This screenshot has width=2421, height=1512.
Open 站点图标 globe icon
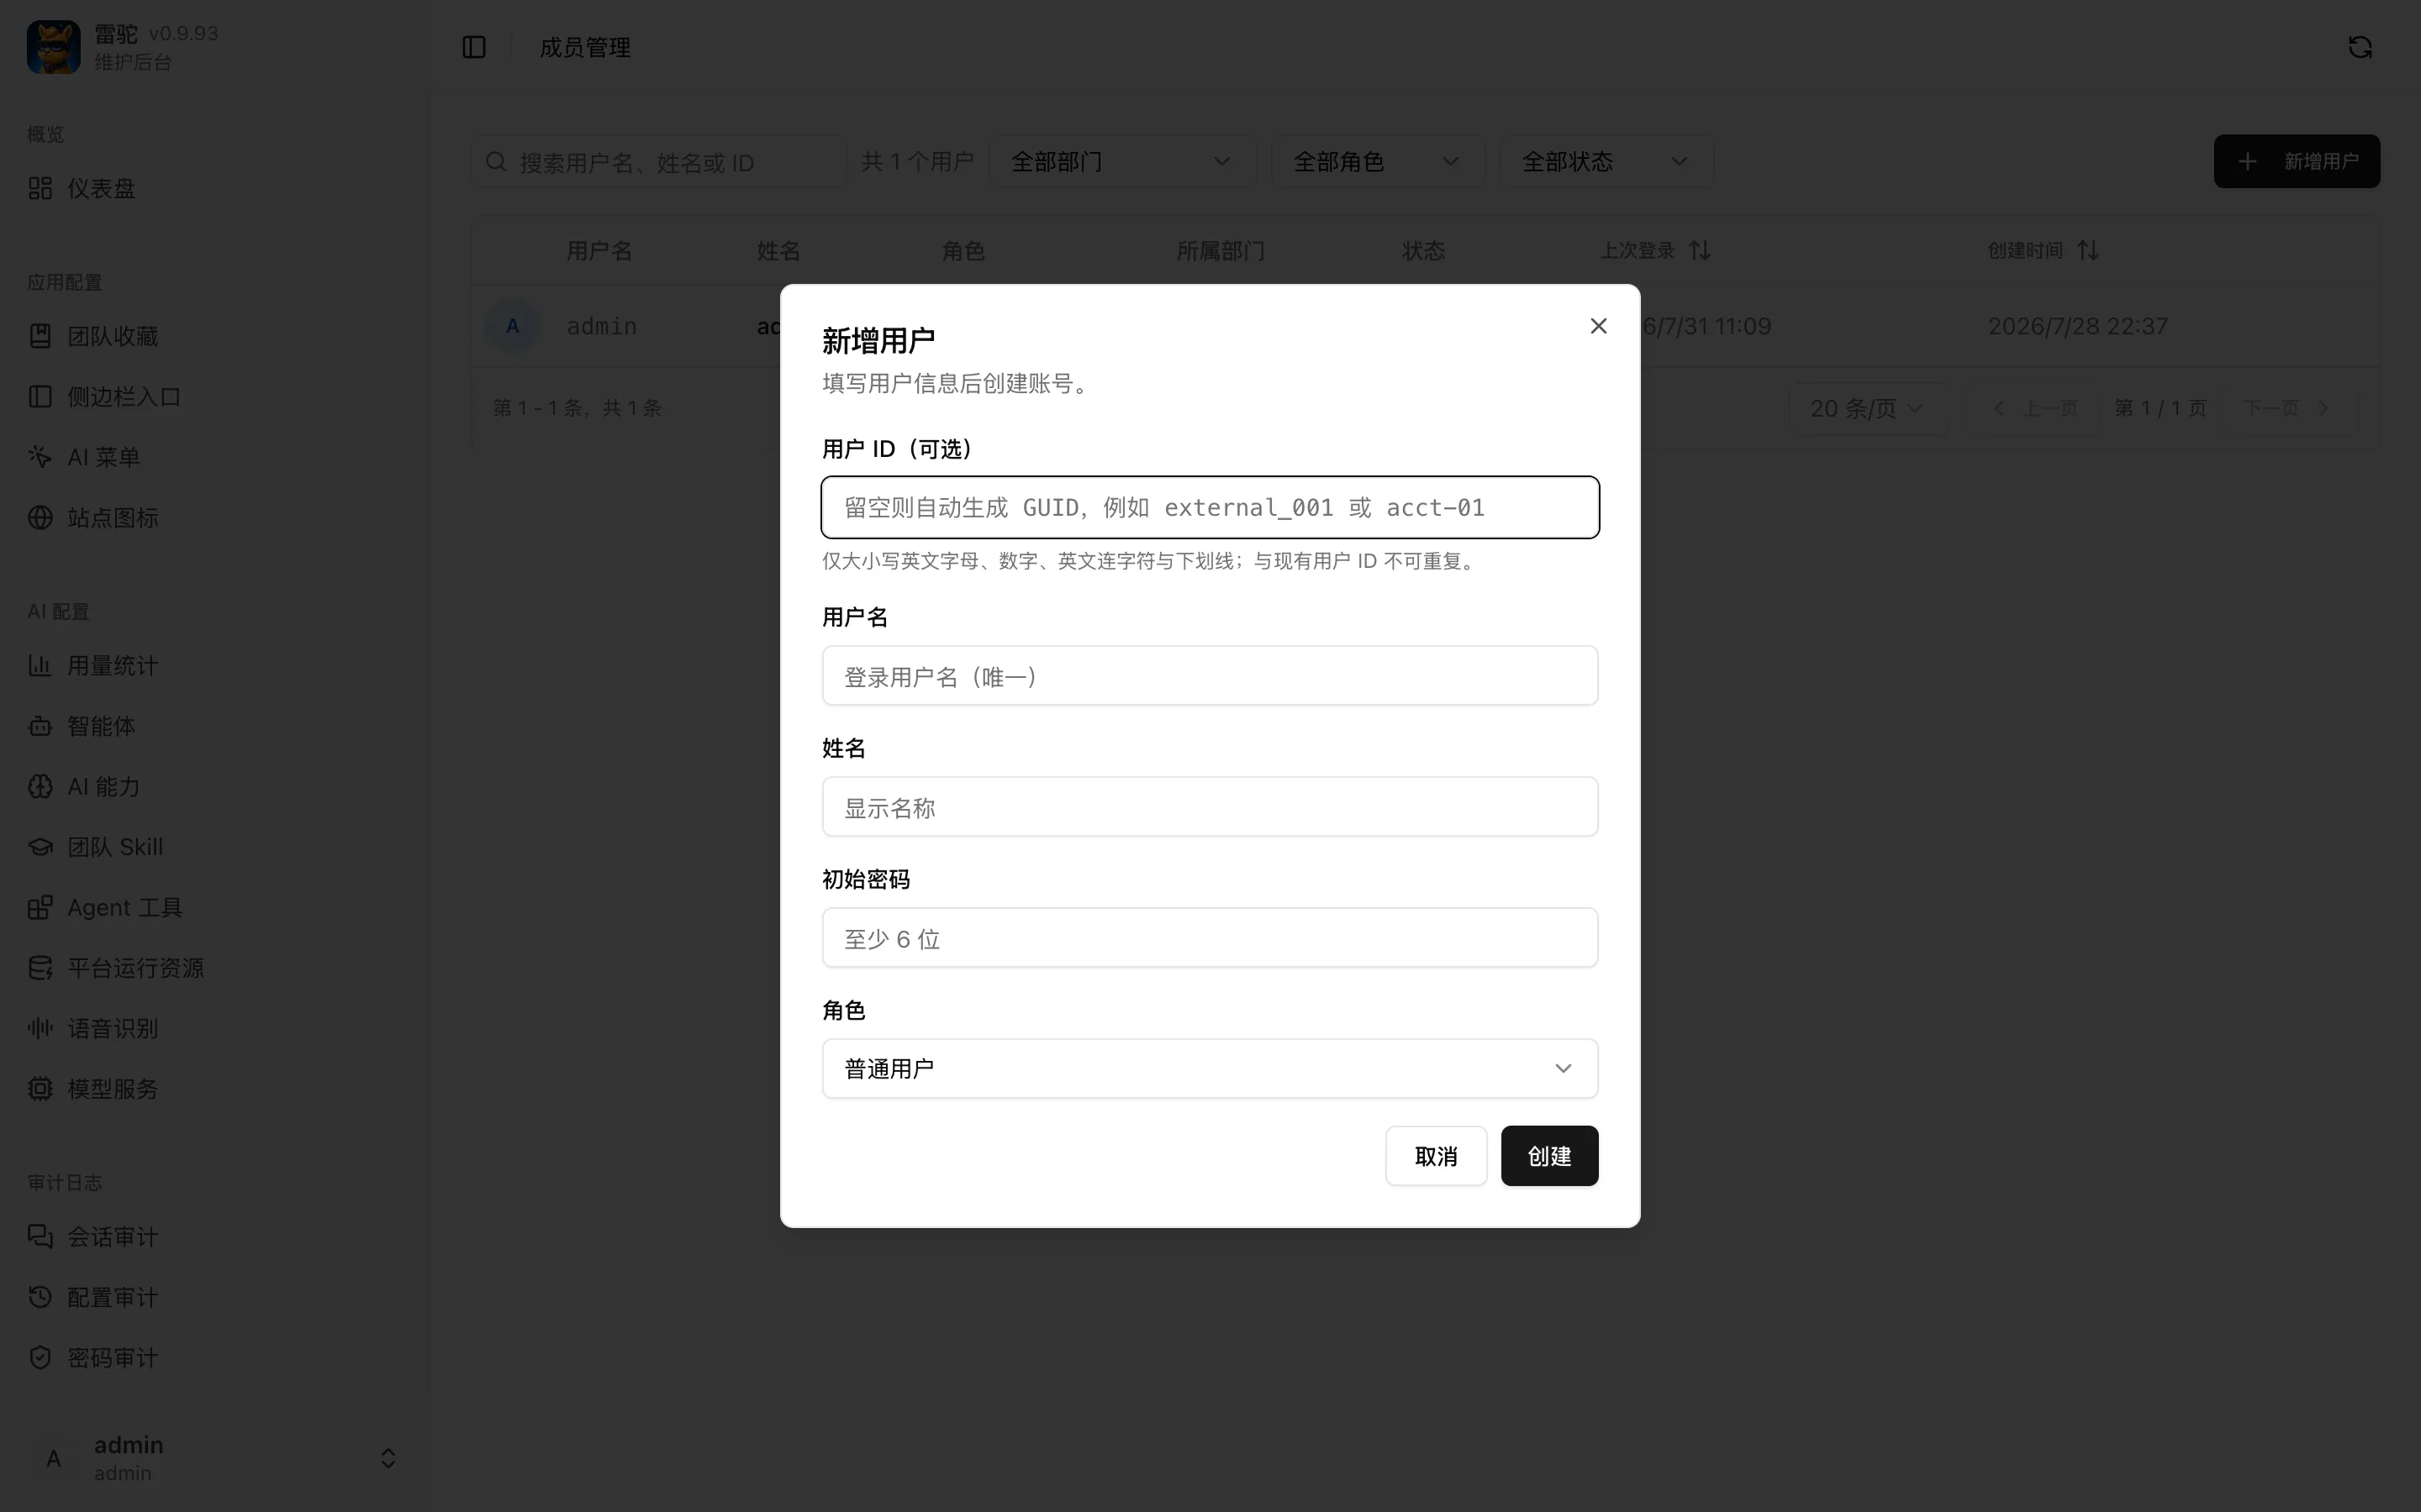(x=40, y=518)
